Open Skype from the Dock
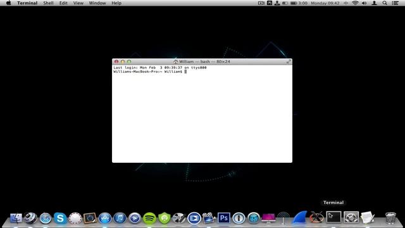This screenshot has width=405, height=228. (x=60, y=218)
